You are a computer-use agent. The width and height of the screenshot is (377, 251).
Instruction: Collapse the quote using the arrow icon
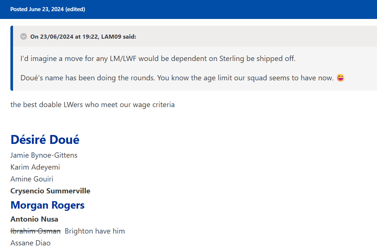point(23,36)
